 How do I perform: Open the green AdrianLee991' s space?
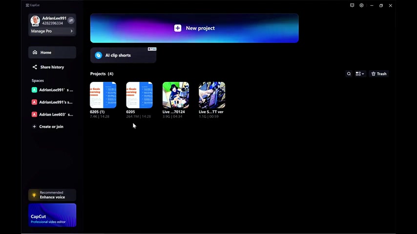pos(52,90)
